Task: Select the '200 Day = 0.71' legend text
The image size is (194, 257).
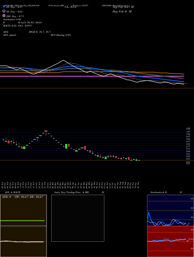Action: 15,16
